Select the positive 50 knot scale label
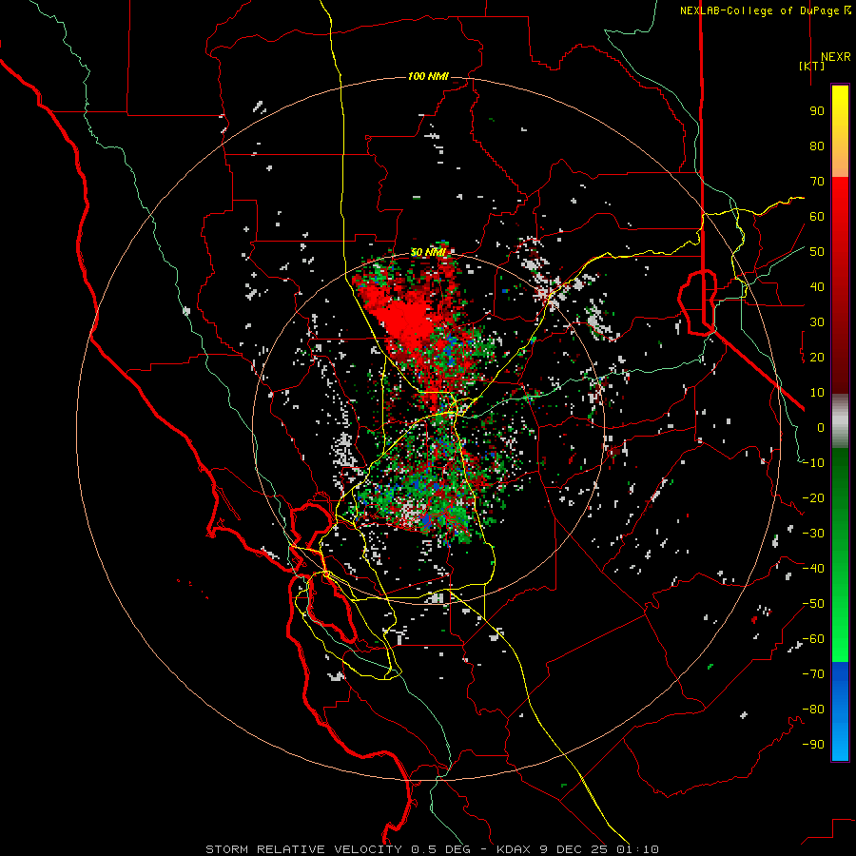This screenshot has width=856, height=856. pyautogui.click(x=817, y=252)
